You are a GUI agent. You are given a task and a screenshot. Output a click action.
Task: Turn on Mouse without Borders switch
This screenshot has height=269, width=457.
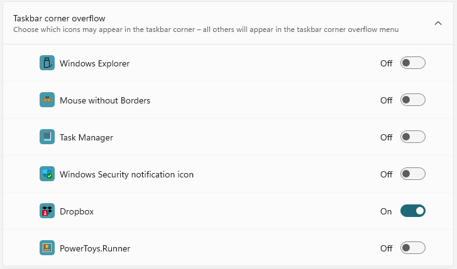click(x=413, y=100)
